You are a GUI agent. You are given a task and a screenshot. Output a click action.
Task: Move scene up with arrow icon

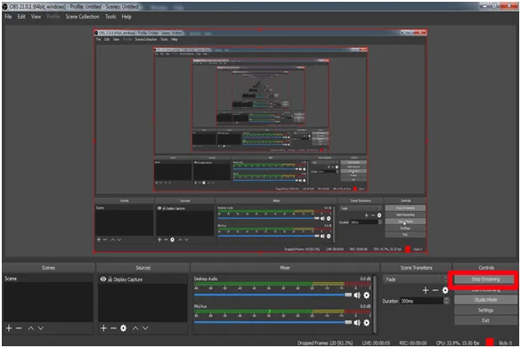(31, 328)
